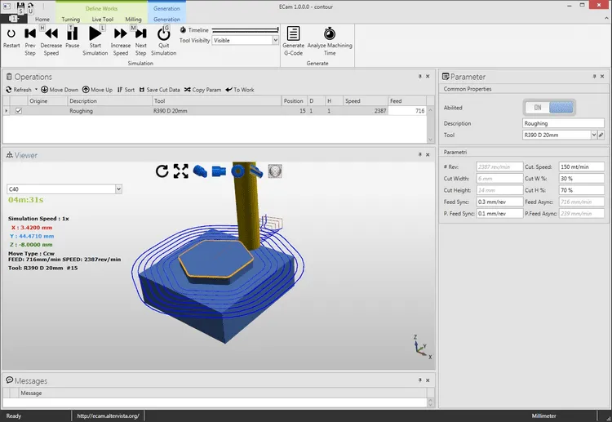Uncheck the Roughing operation checkbox

pos(18,111)
